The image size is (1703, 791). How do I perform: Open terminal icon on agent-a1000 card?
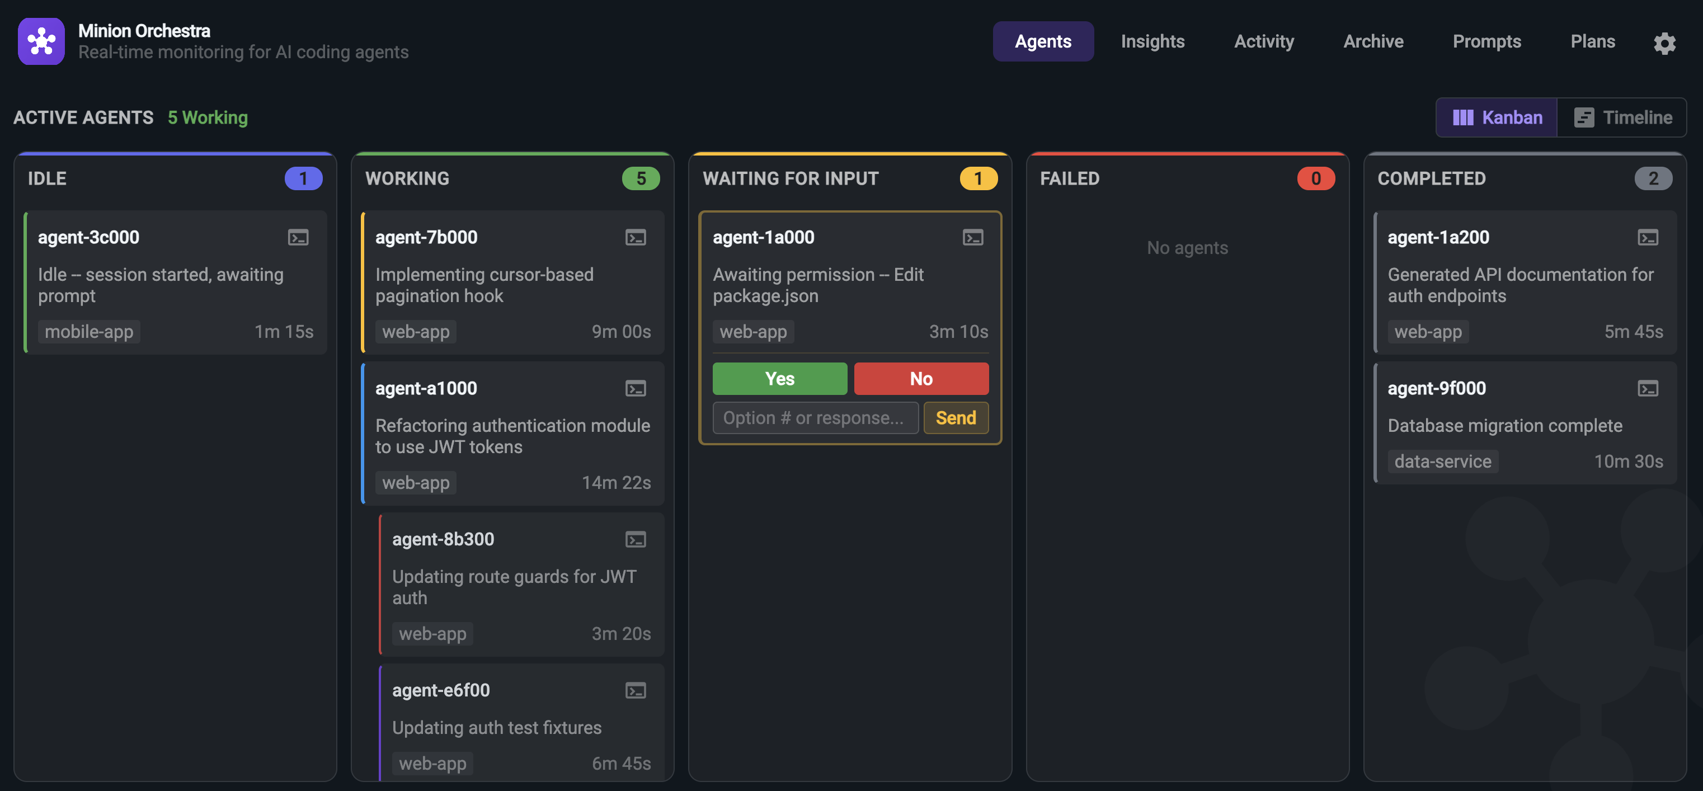pyautogui.click(x=636, y=389)
